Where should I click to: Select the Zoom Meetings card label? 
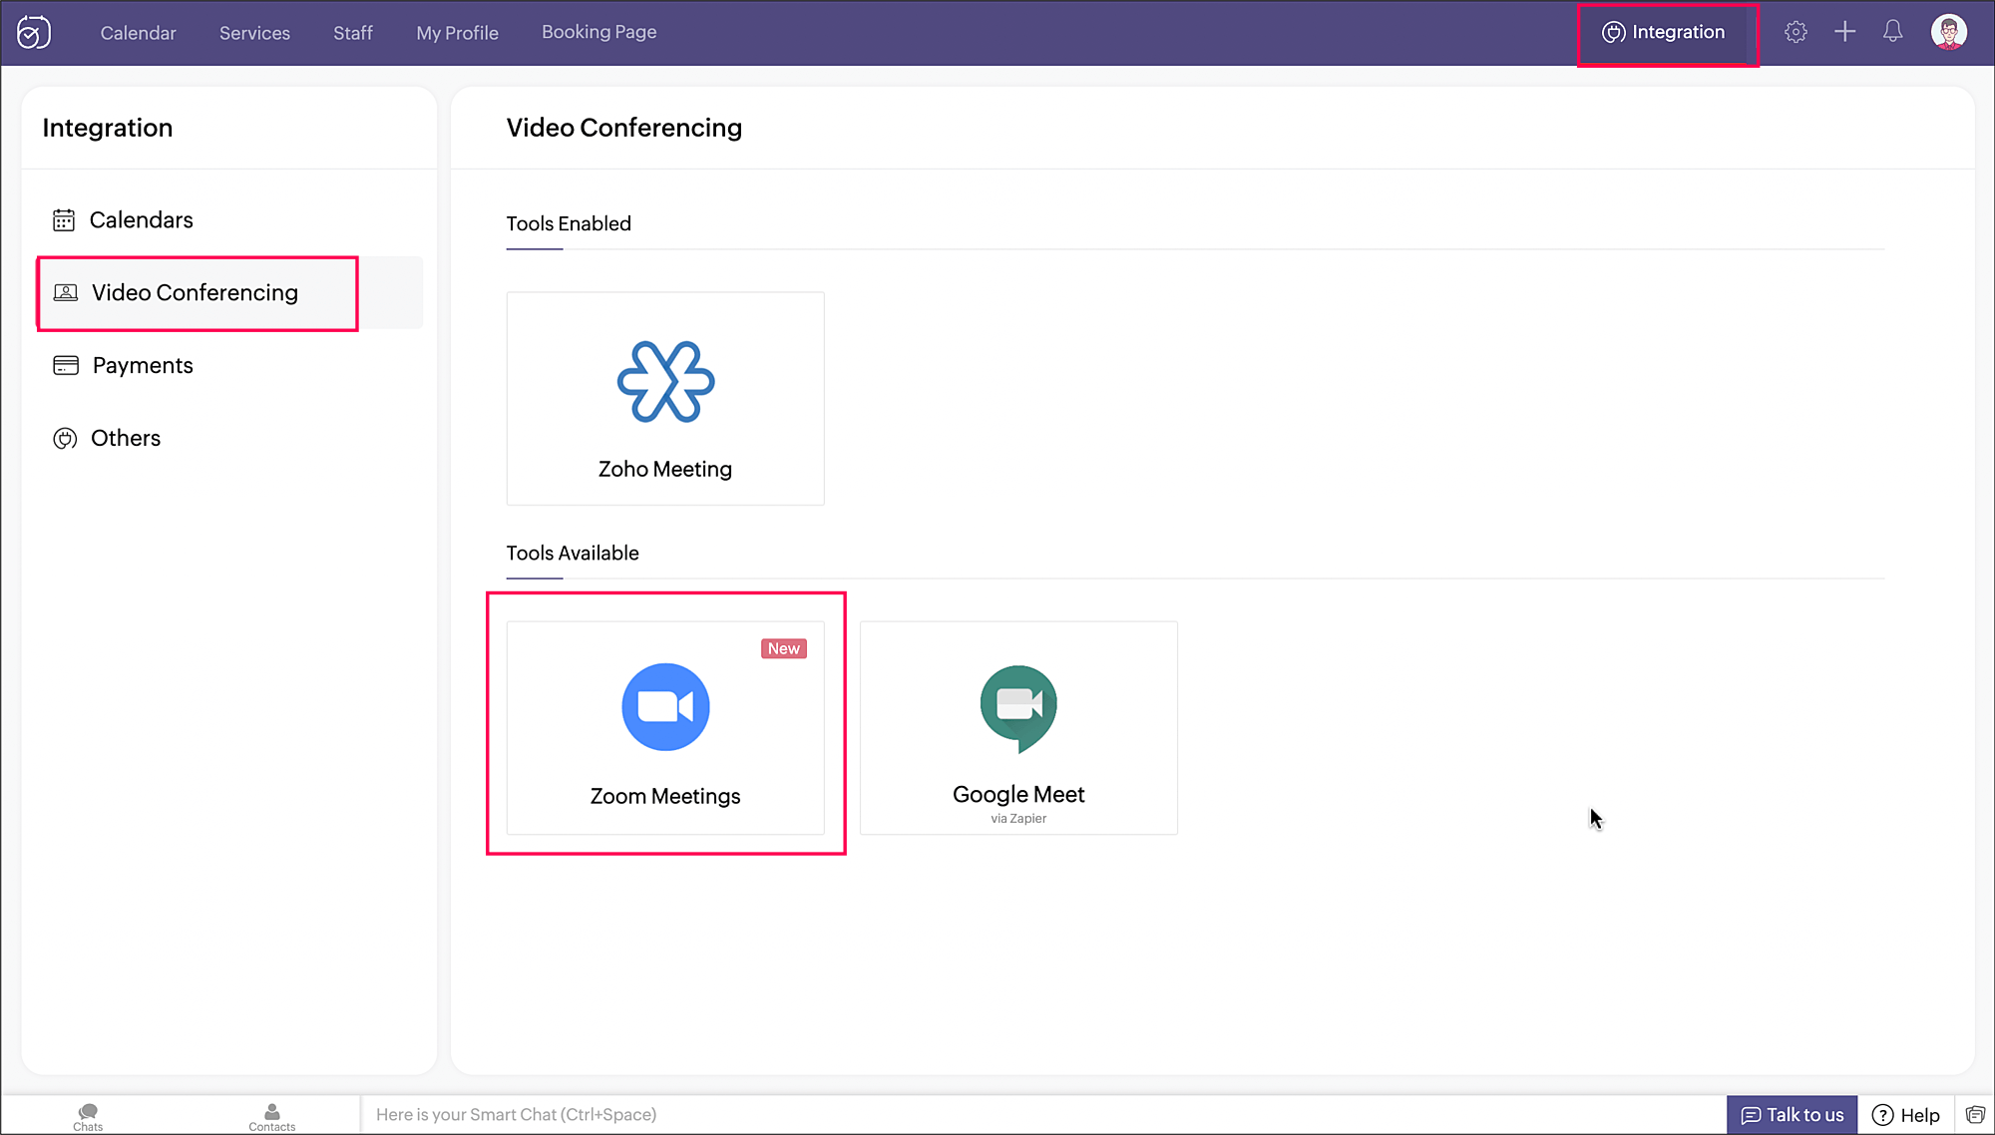click(x=665, y=796)
